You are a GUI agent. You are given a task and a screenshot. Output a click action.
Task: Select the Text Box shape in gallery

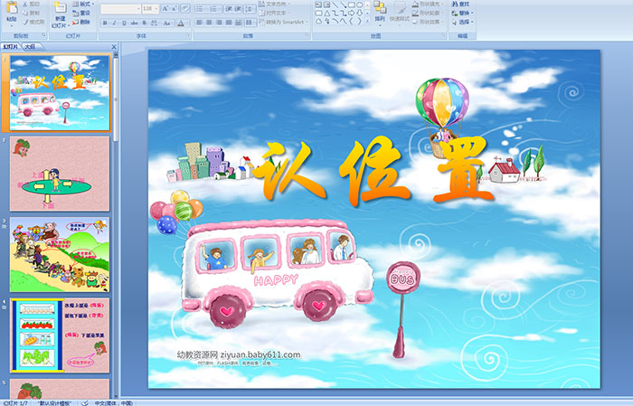tap(318, 5)
